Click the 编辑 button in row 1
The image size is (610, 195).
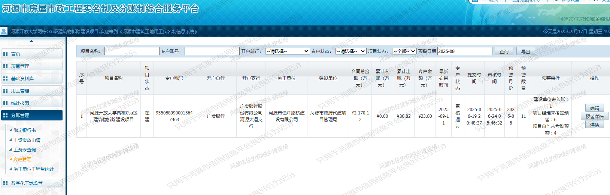[595, 108]
